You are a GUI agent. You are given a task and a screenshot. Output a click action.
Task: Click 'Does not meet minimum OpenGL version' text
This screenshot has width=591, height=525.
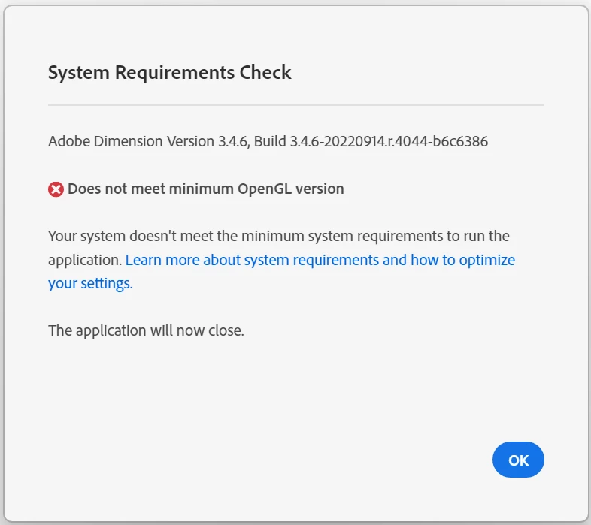click(206, 189)
